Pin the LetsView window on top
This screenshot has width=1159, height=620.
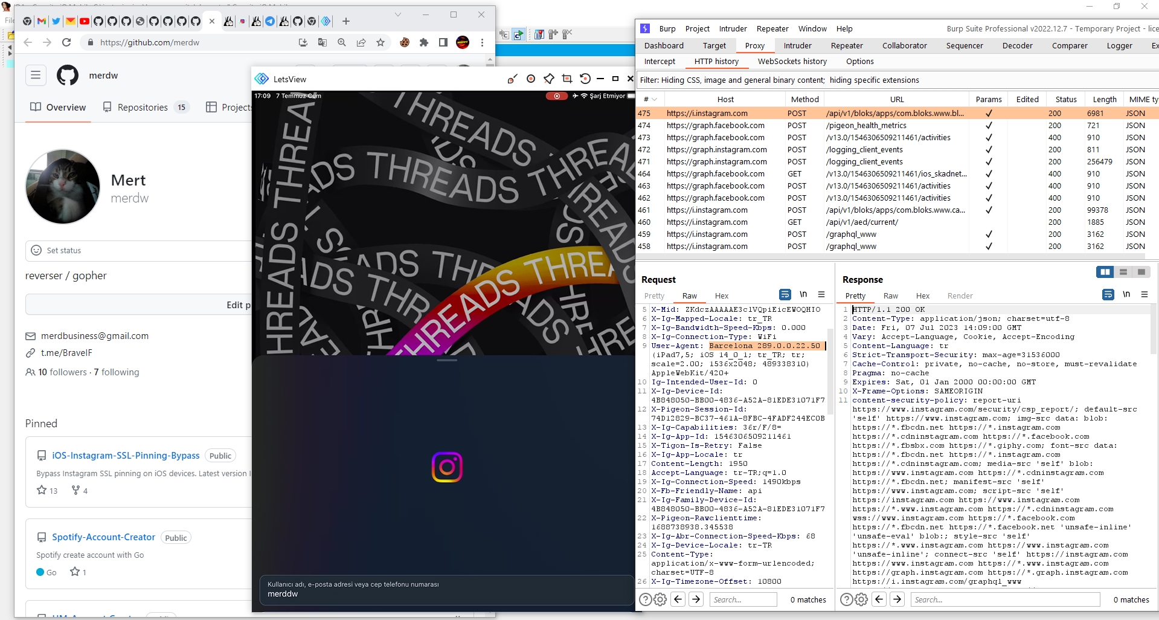click(x=548, y=79)
